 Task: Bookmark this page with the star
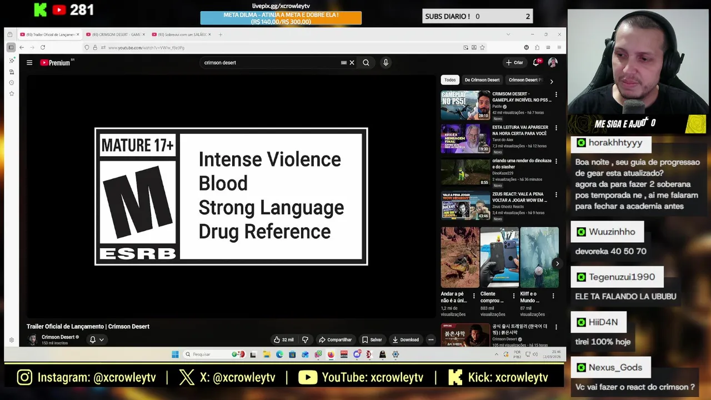[x=482, y=48]
